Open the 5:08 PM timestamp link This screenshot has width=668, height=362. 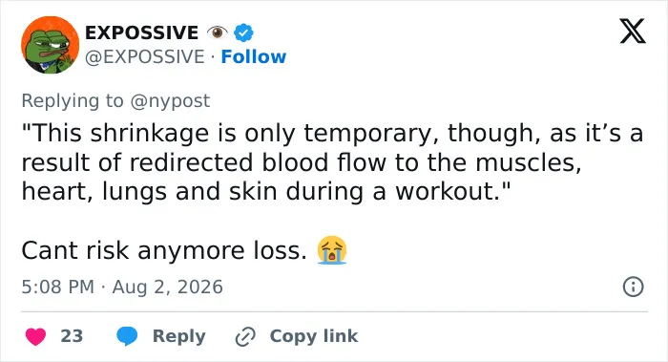point(57,287)
